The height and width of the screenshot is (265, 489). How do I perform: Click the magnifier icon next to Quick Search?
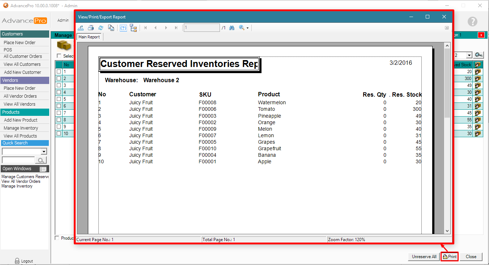point(41,160)
